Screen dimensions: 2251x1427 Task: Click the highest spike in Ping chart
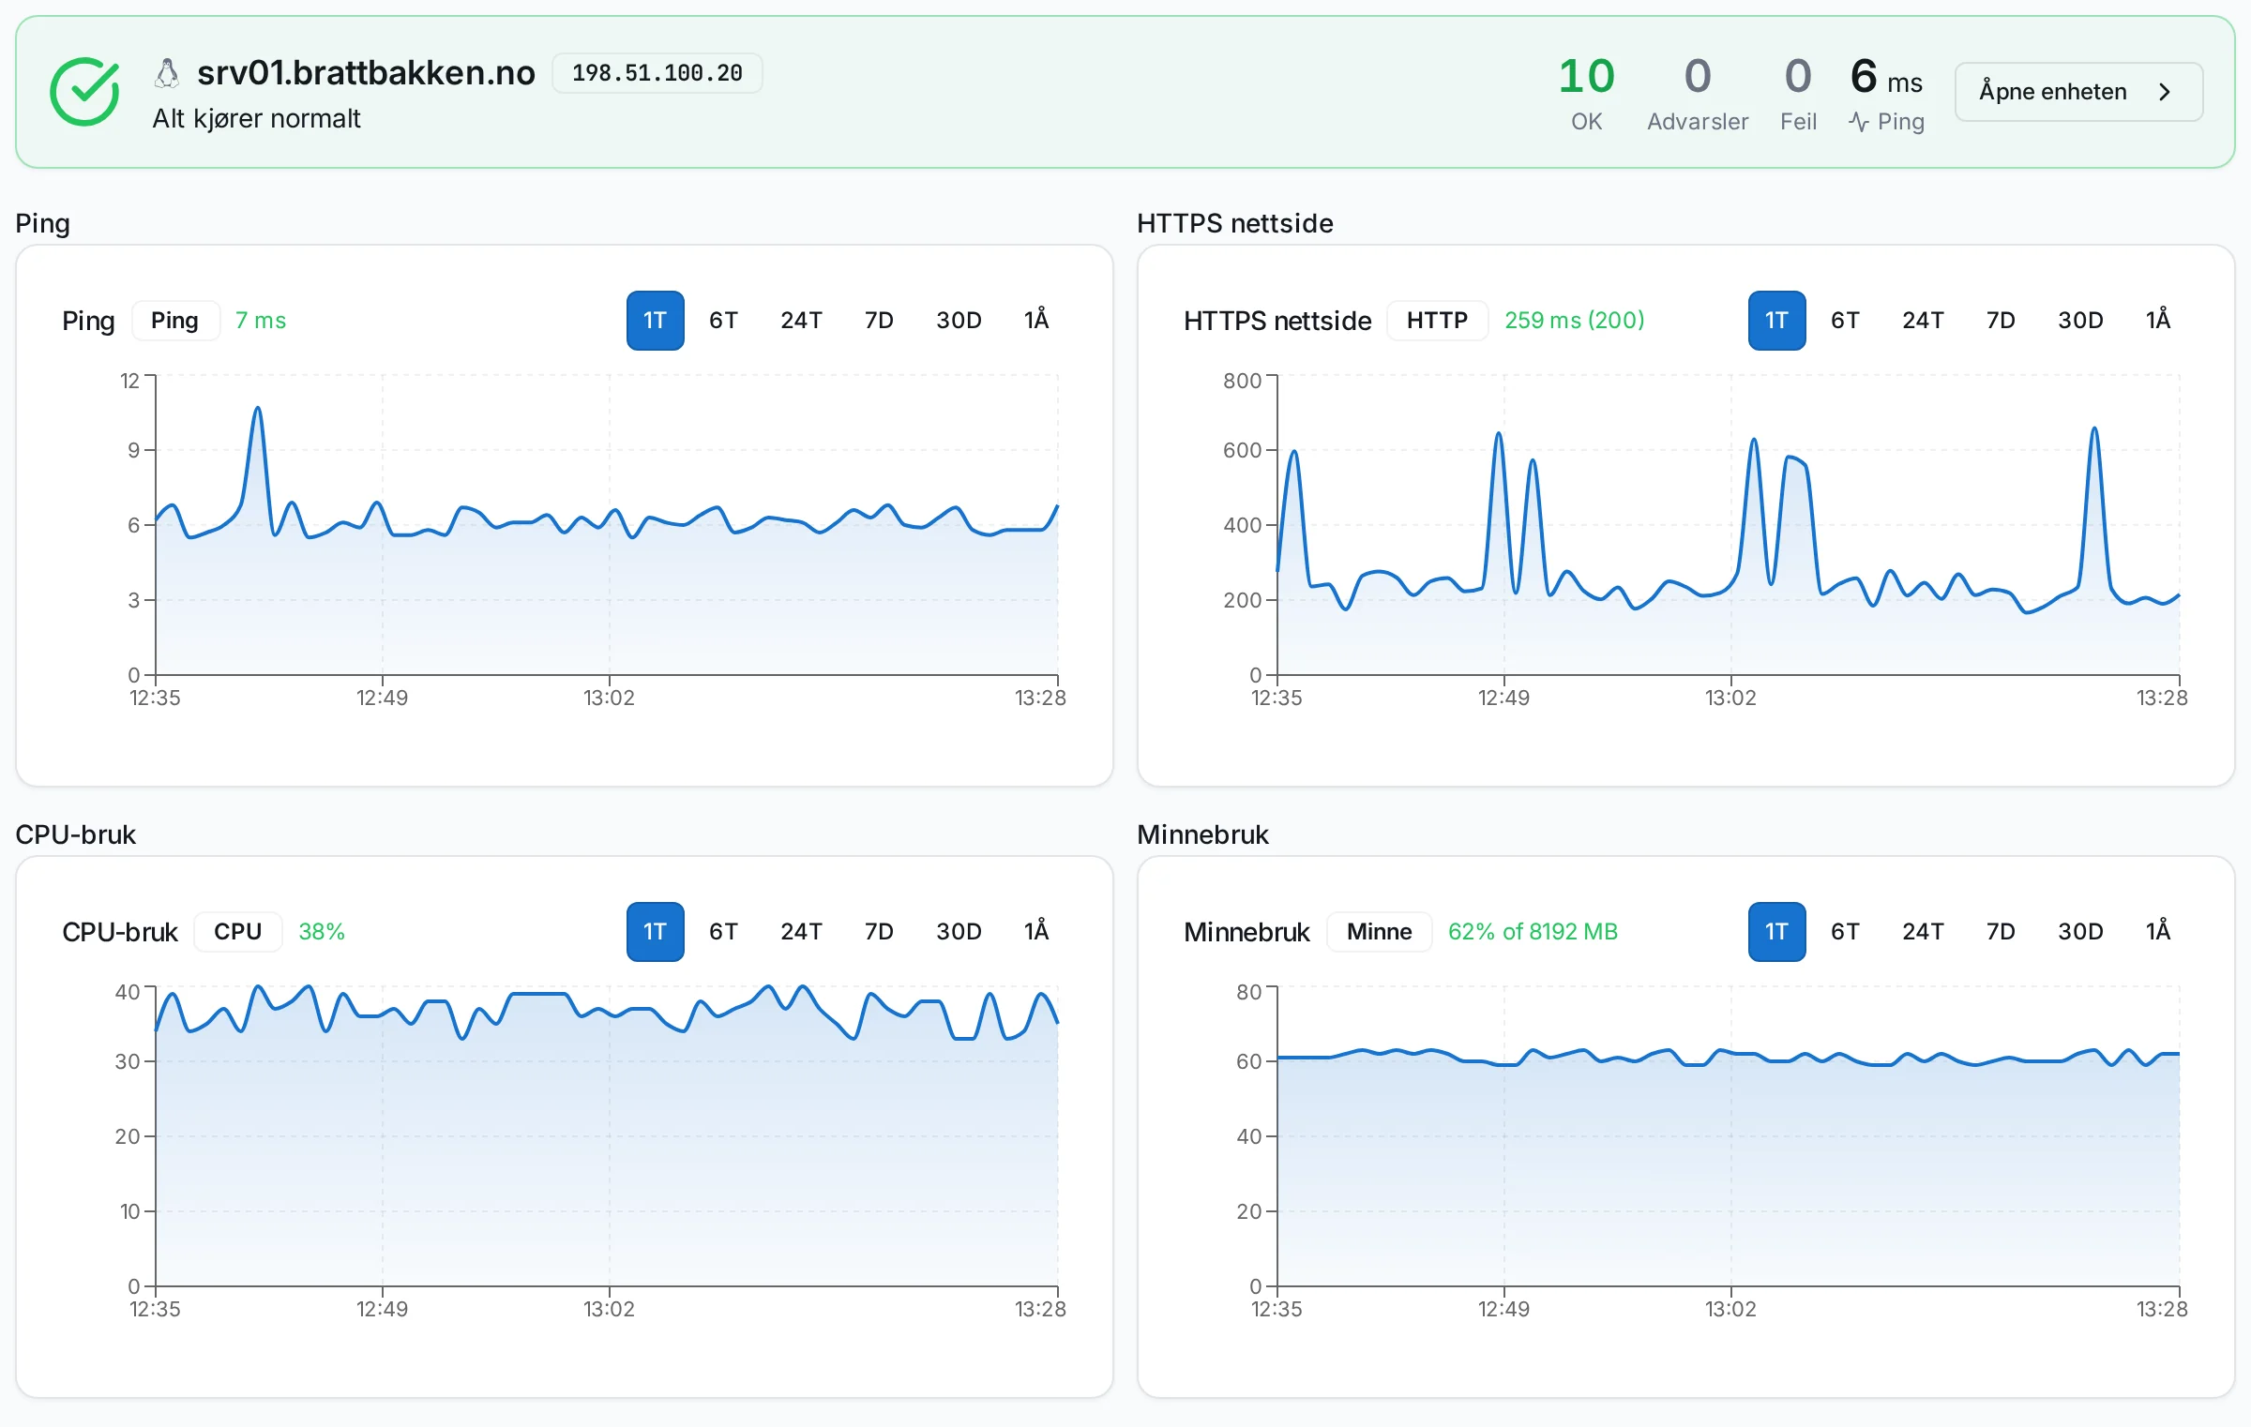click(x=257, y=409)
